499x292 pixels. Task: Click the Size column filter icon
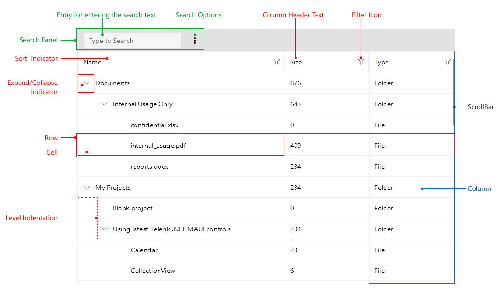361,62
